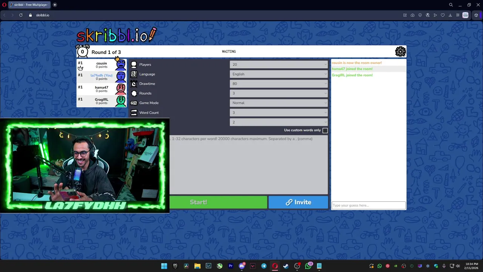Click cousin's blue avatar

coord(121,65)
